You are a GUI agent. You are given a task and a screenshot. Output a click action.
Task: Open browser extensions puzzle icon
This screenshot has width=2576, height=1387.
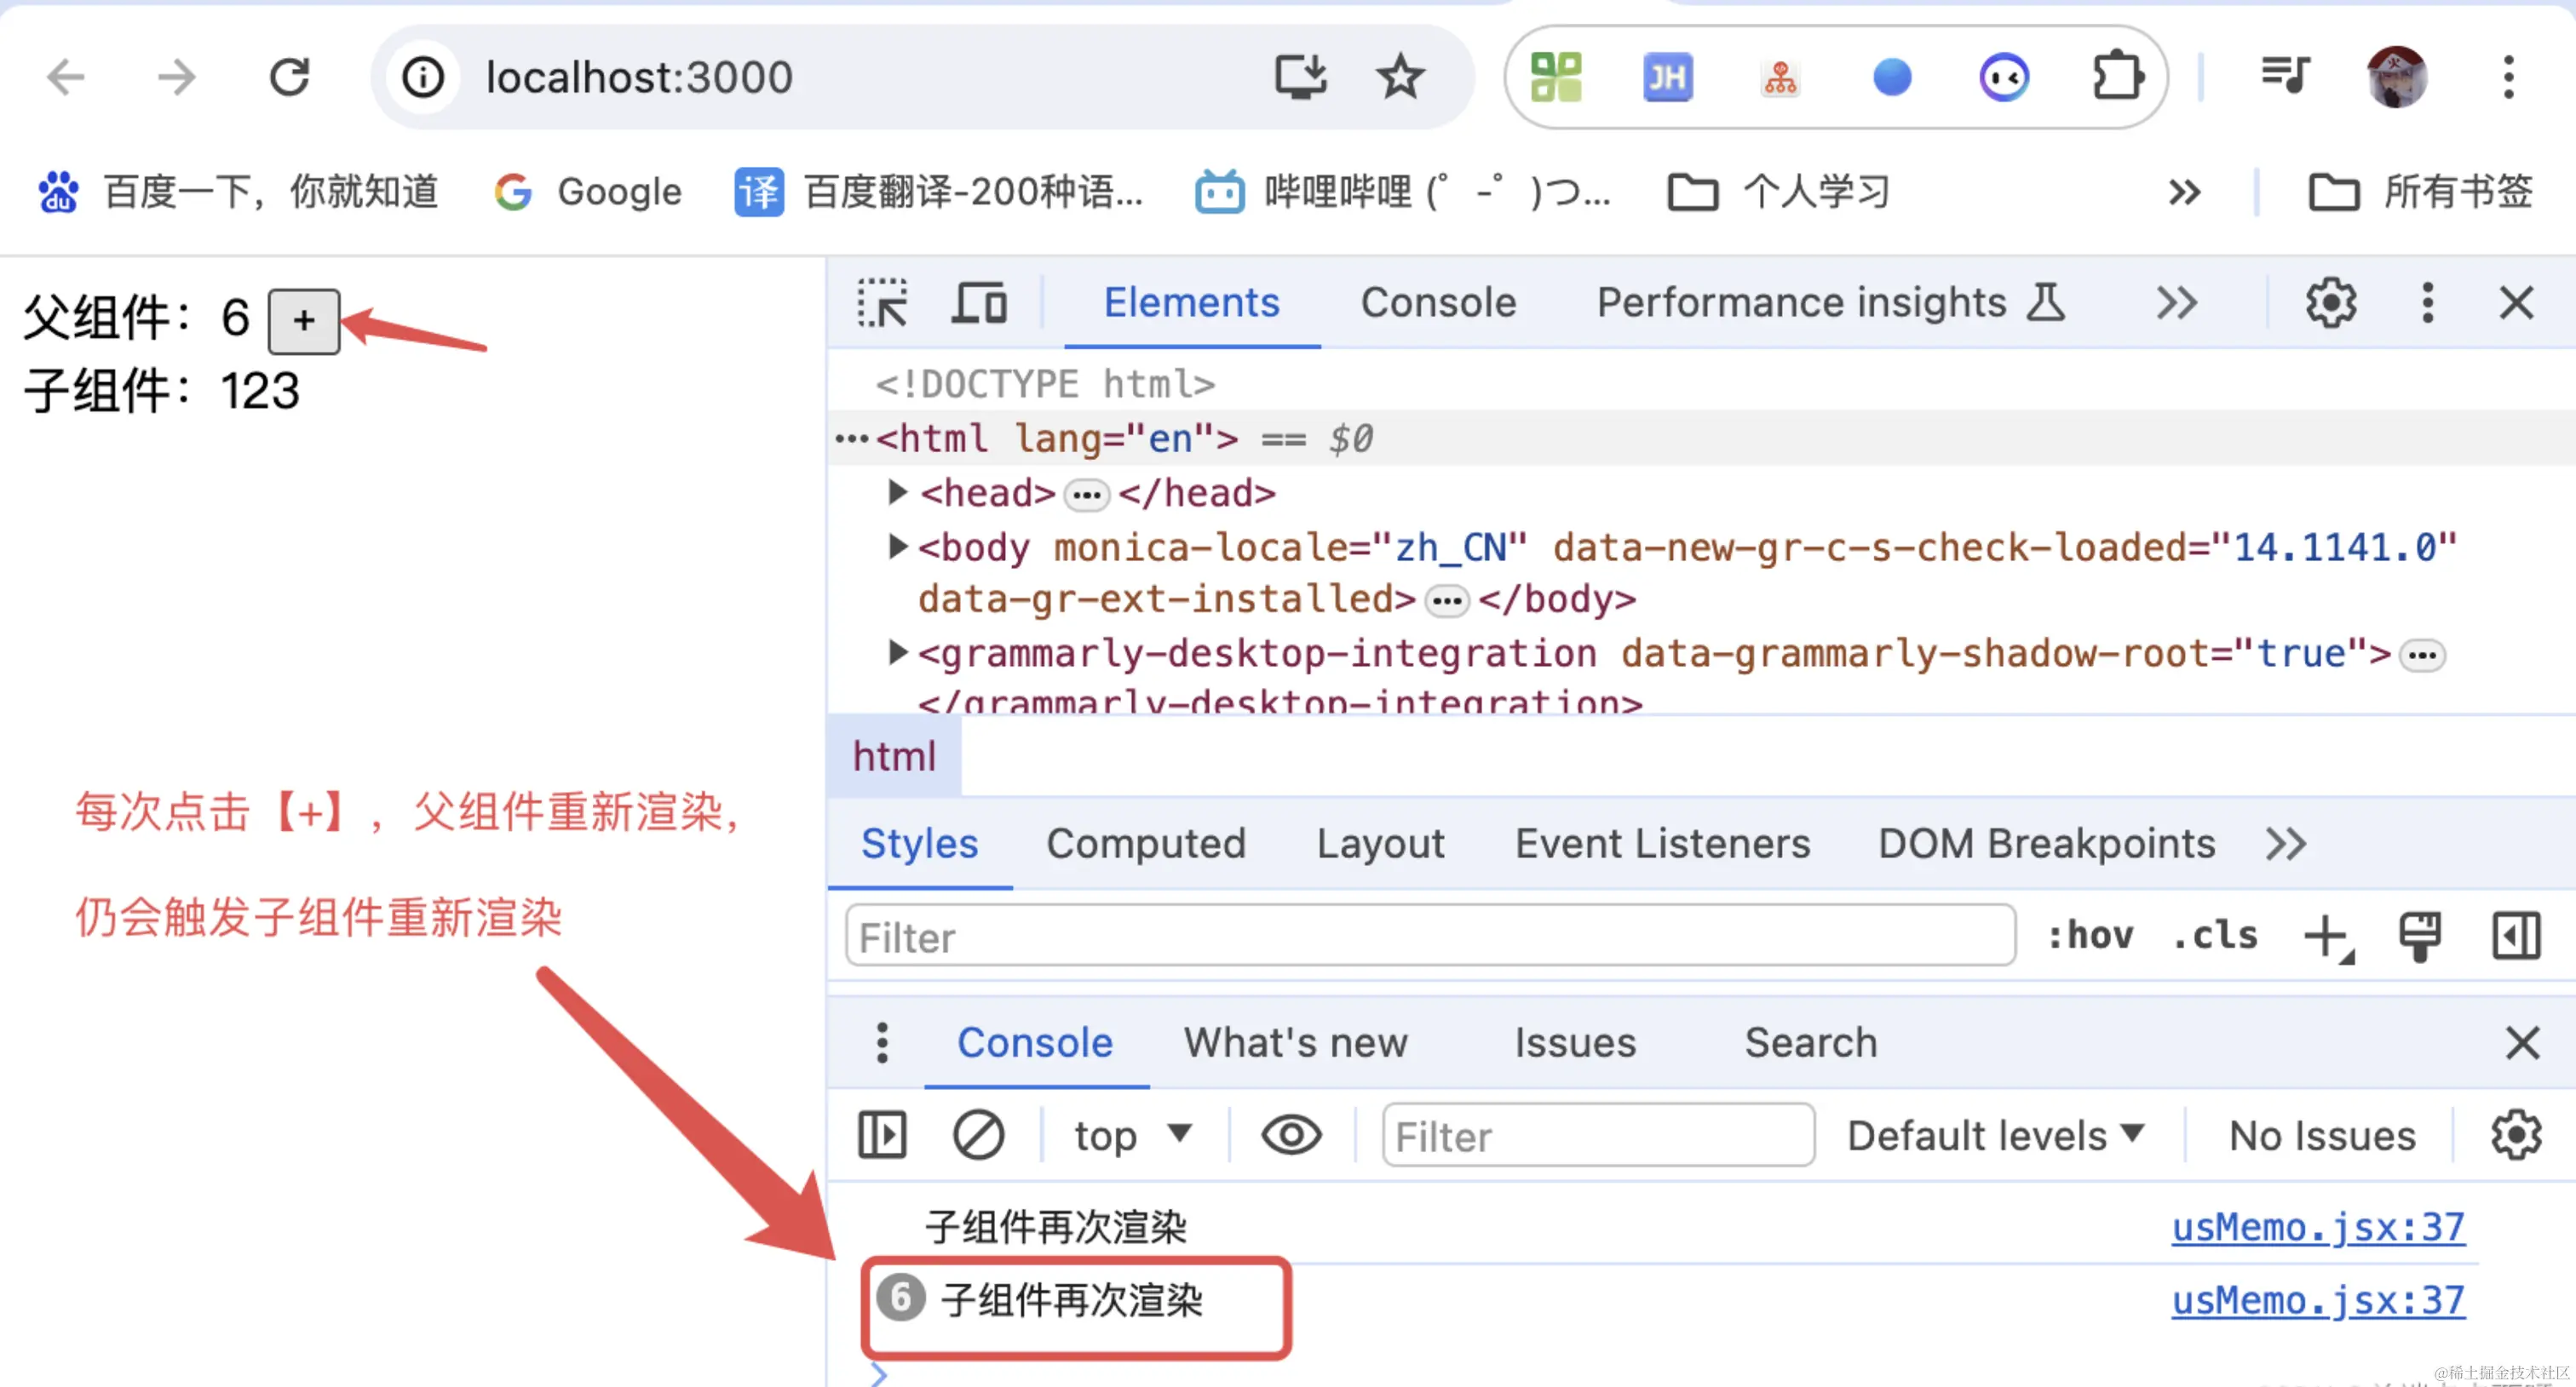(2116, 77)
